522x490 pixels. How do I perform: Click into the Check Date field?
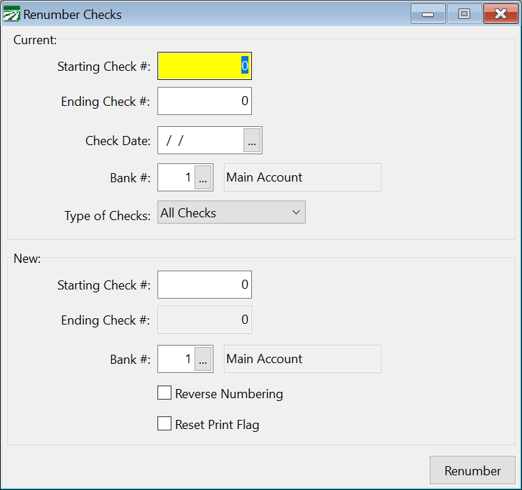[x=201, y=140]
